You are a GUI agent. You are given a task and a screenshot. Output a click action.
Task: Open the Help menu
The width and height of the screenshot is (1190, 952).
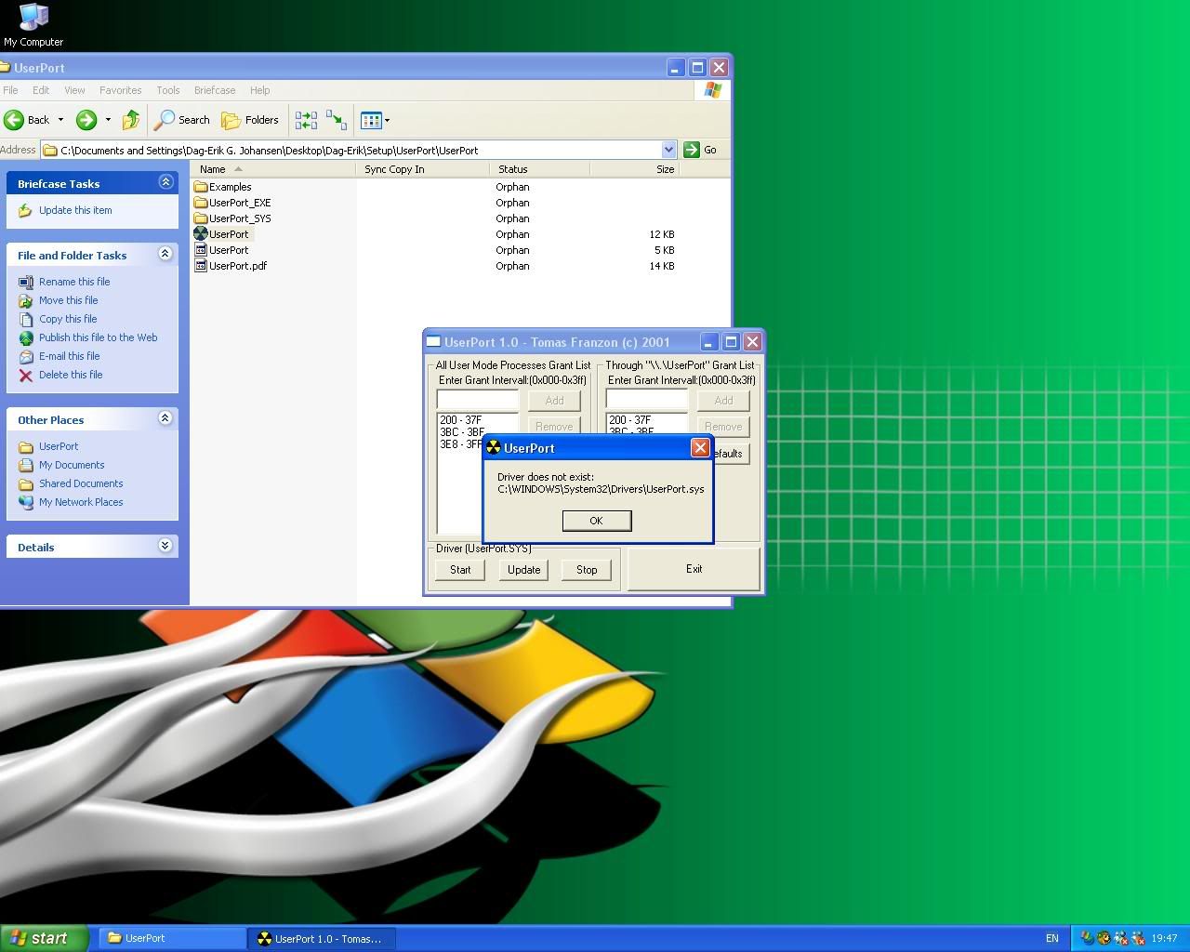[259, 90]
